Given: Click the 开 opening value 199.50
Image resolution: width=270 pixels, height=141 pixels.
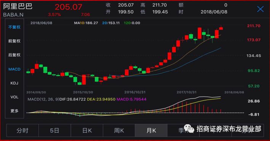Looking at the screenshot, I should 126,12.
